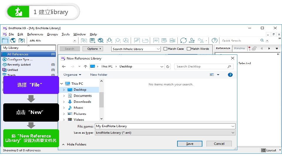Screen dimensions: 282x159
Task: Click the Quick Search magnifier icon
Action: [x=262, y=40]
